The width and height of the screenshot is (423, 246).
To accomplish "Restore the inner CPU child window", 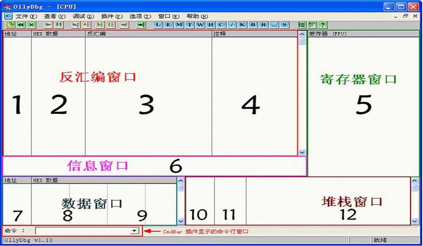I will pos(405,16).
